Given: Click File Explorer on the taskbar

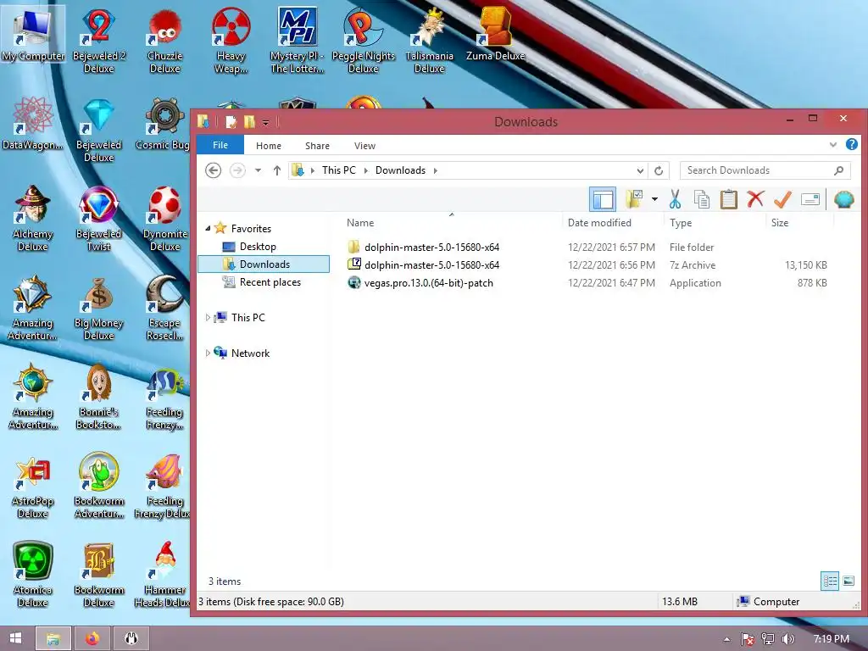Looking at the screenshot, I should [53, 638].
